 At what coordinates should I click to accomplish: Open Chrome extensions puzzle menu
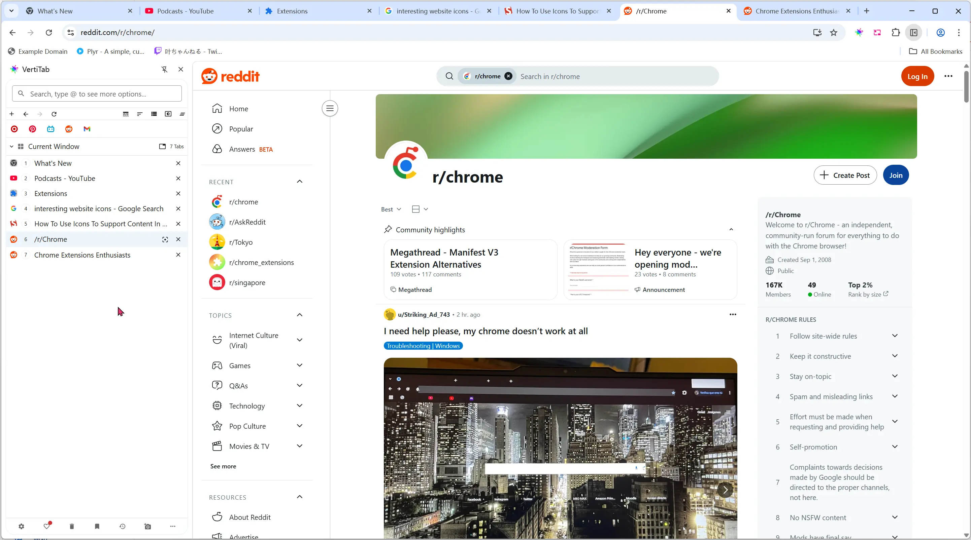(x=896, y=32)
